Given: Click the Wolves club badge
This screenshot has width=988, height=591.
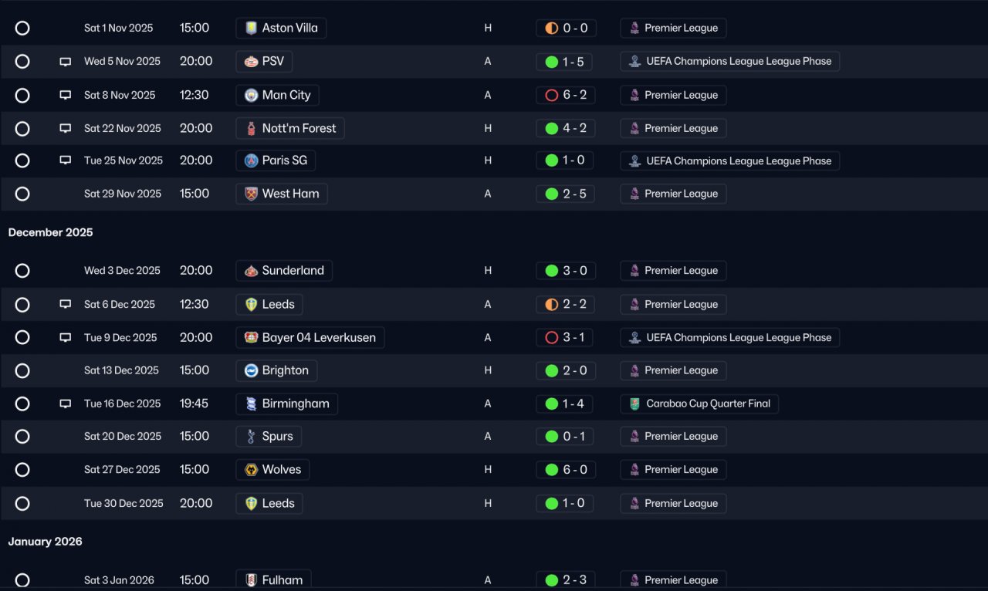Looking at the screenshot, I should click(x=251, y=469).
